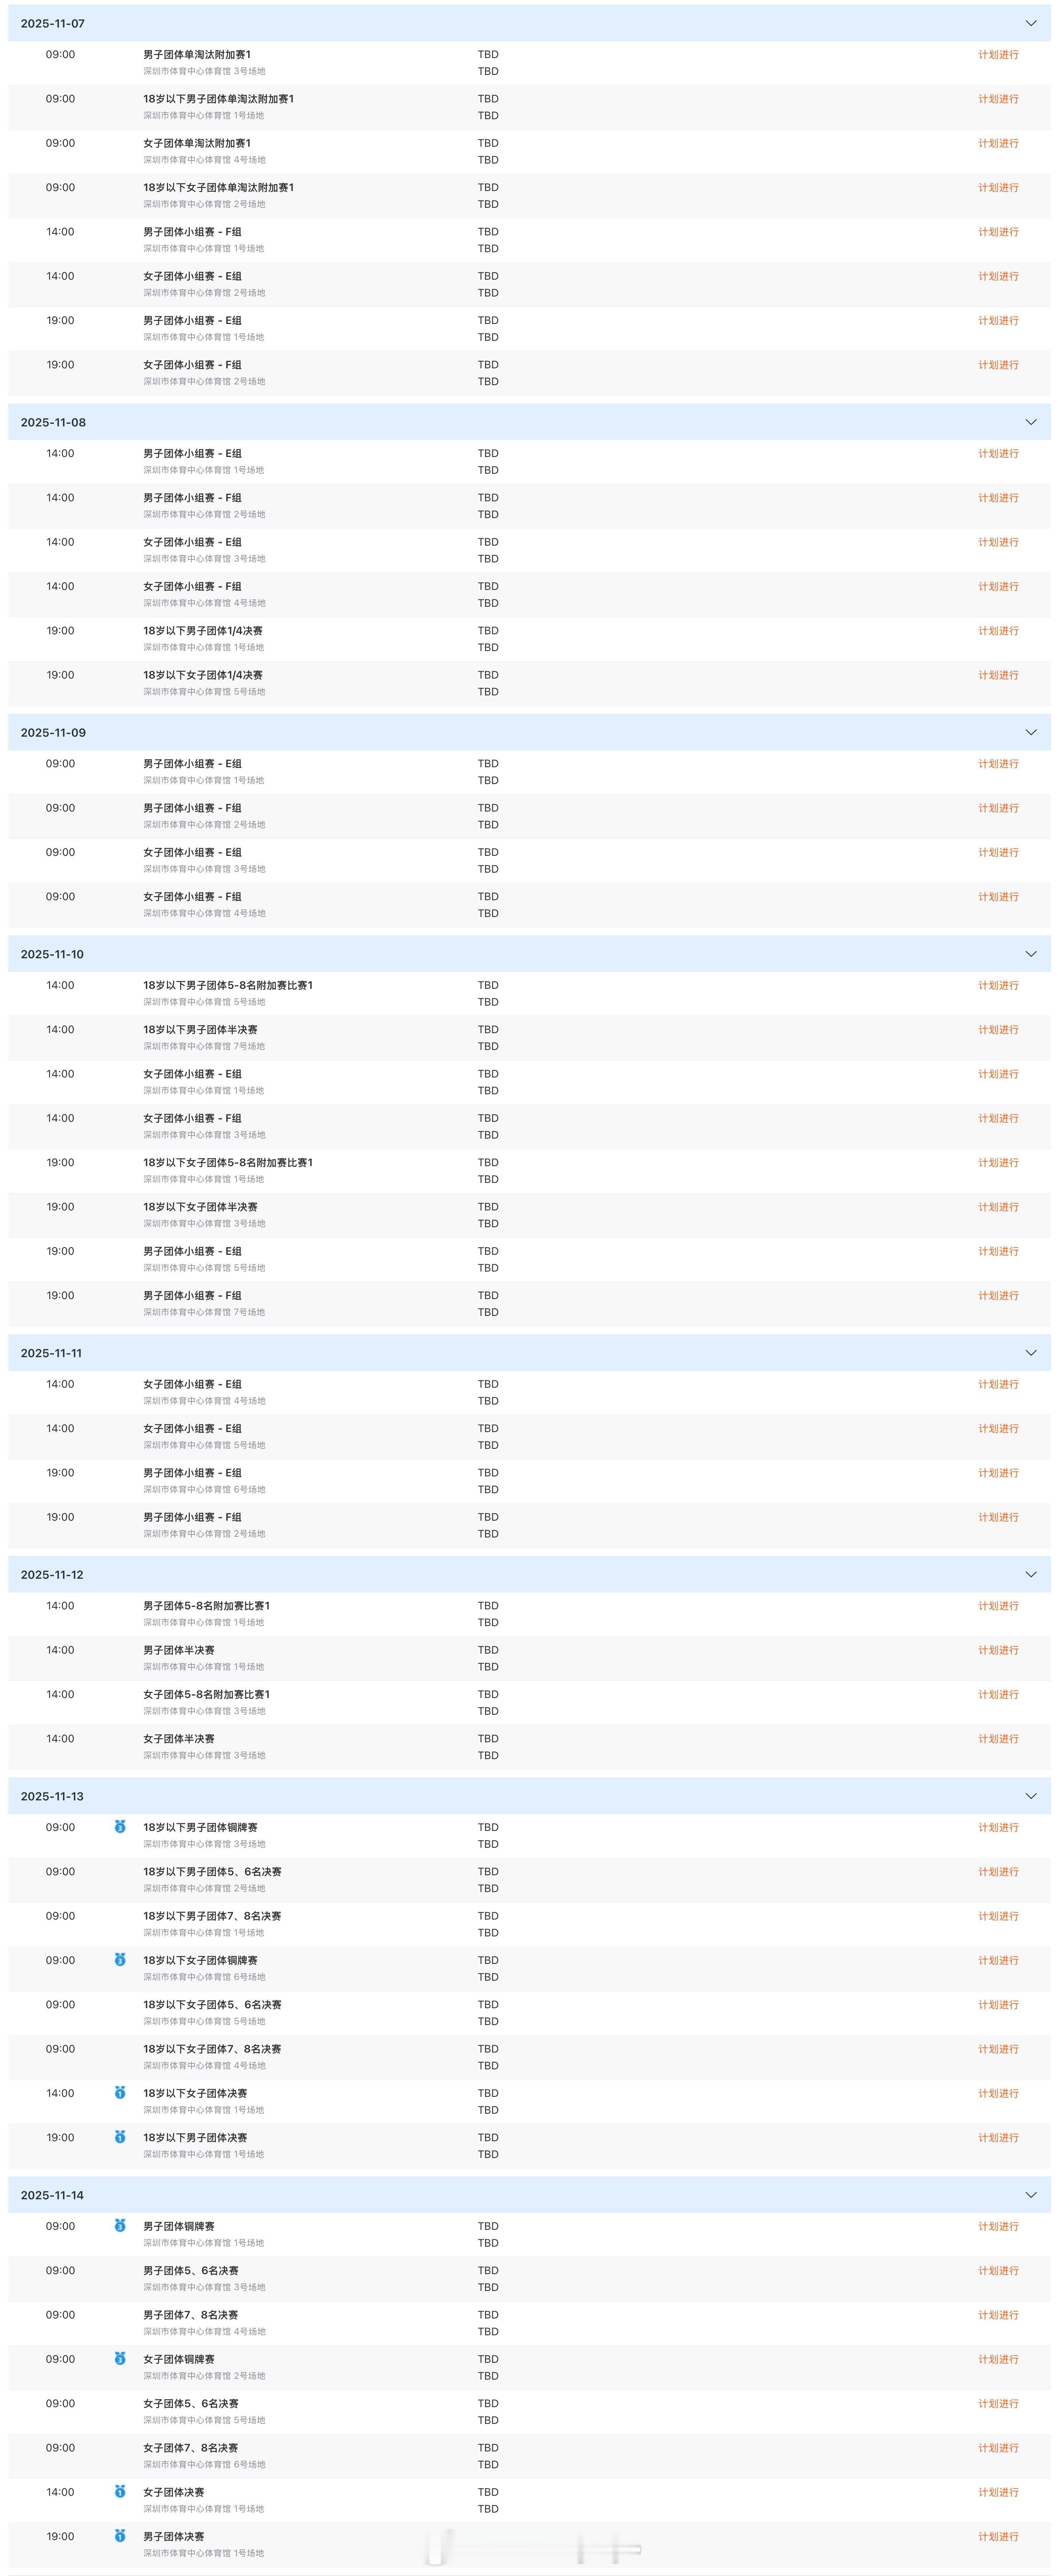
Task: Toggle the 2025-11-10 section chevron
Action: click(1031, 954)
